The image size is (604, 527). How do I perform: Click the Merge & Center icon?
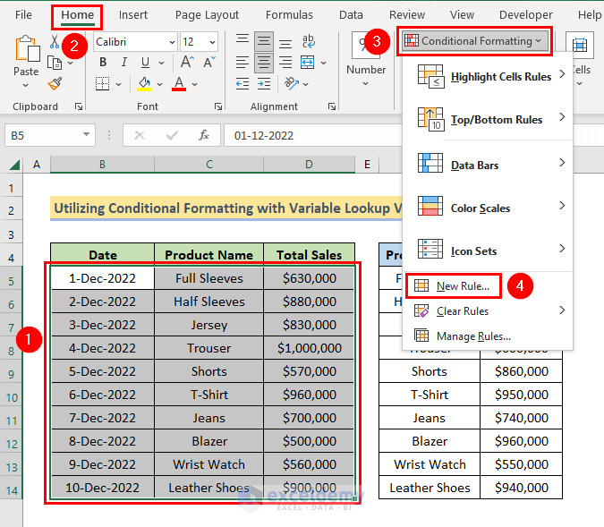point(308,63)
